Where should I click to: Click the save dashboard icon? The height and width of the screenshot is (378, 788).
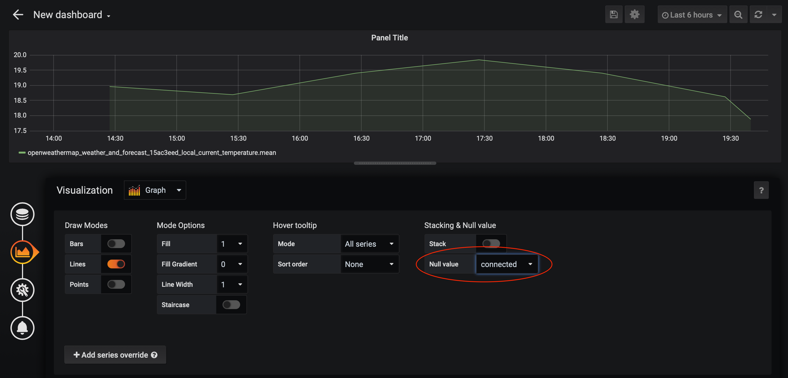(613, 15)
